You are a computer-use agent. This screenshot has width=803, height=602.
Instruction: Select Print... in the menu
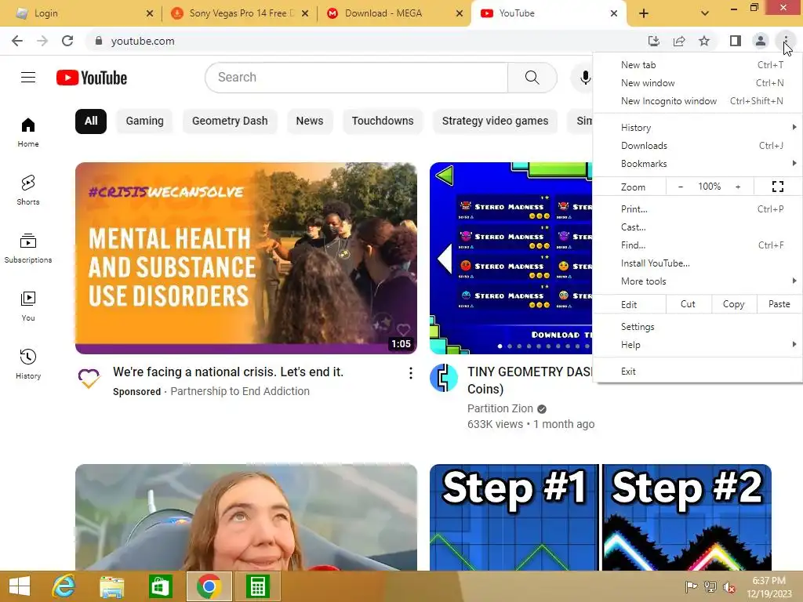click(x=697, y=209)
